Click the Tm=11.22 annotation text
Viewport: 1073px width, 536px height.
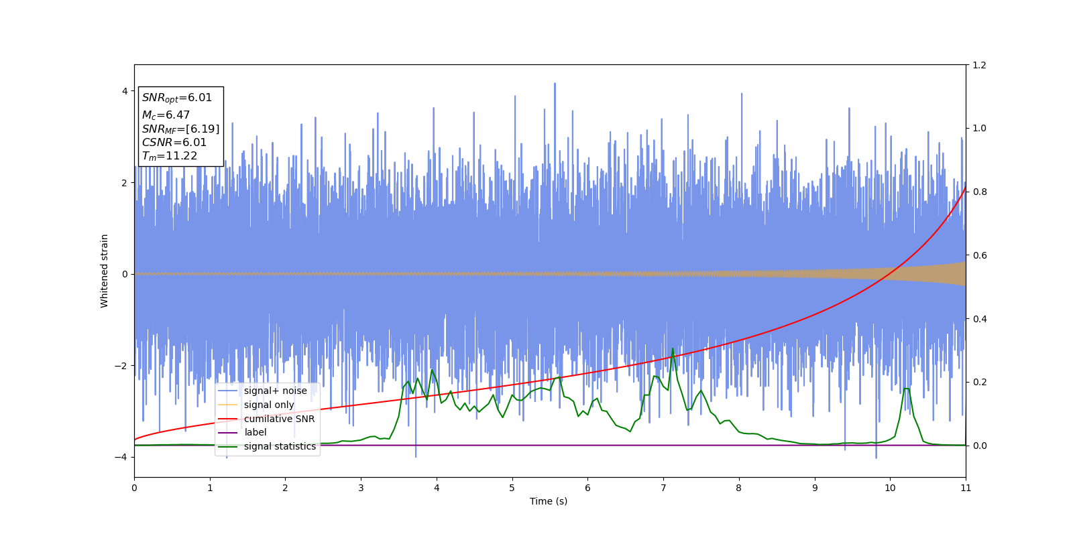[x=170, y=156]
